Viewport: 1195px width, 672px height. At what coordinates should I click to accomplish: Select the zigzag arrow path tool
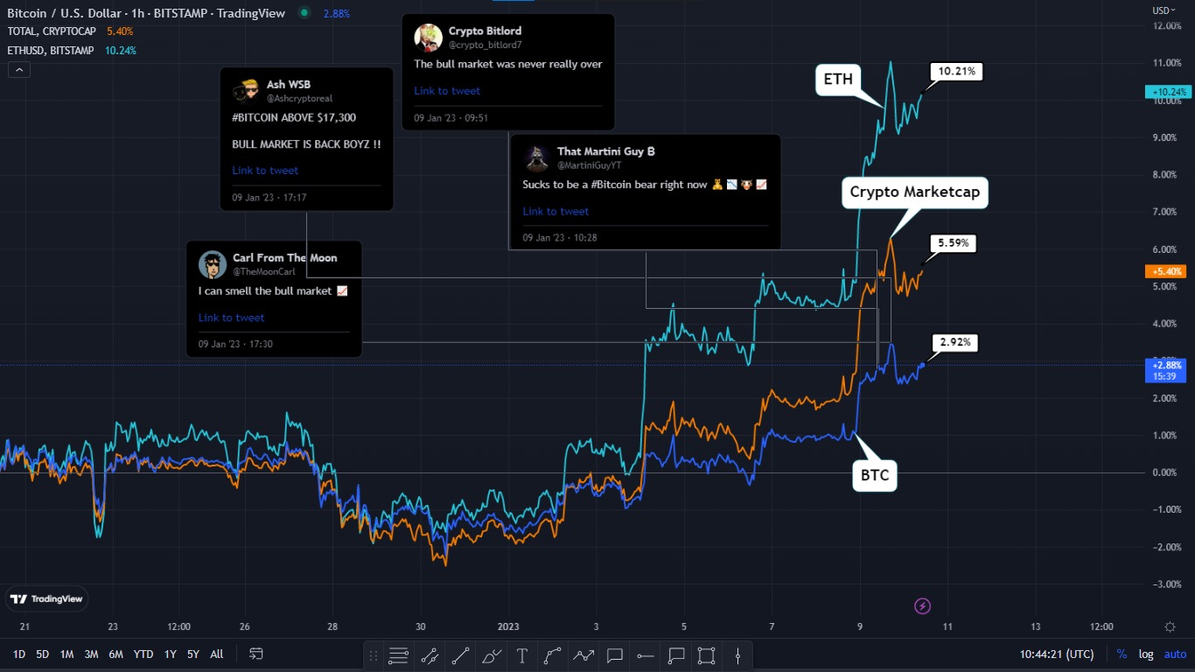click(x=584, y=654)
